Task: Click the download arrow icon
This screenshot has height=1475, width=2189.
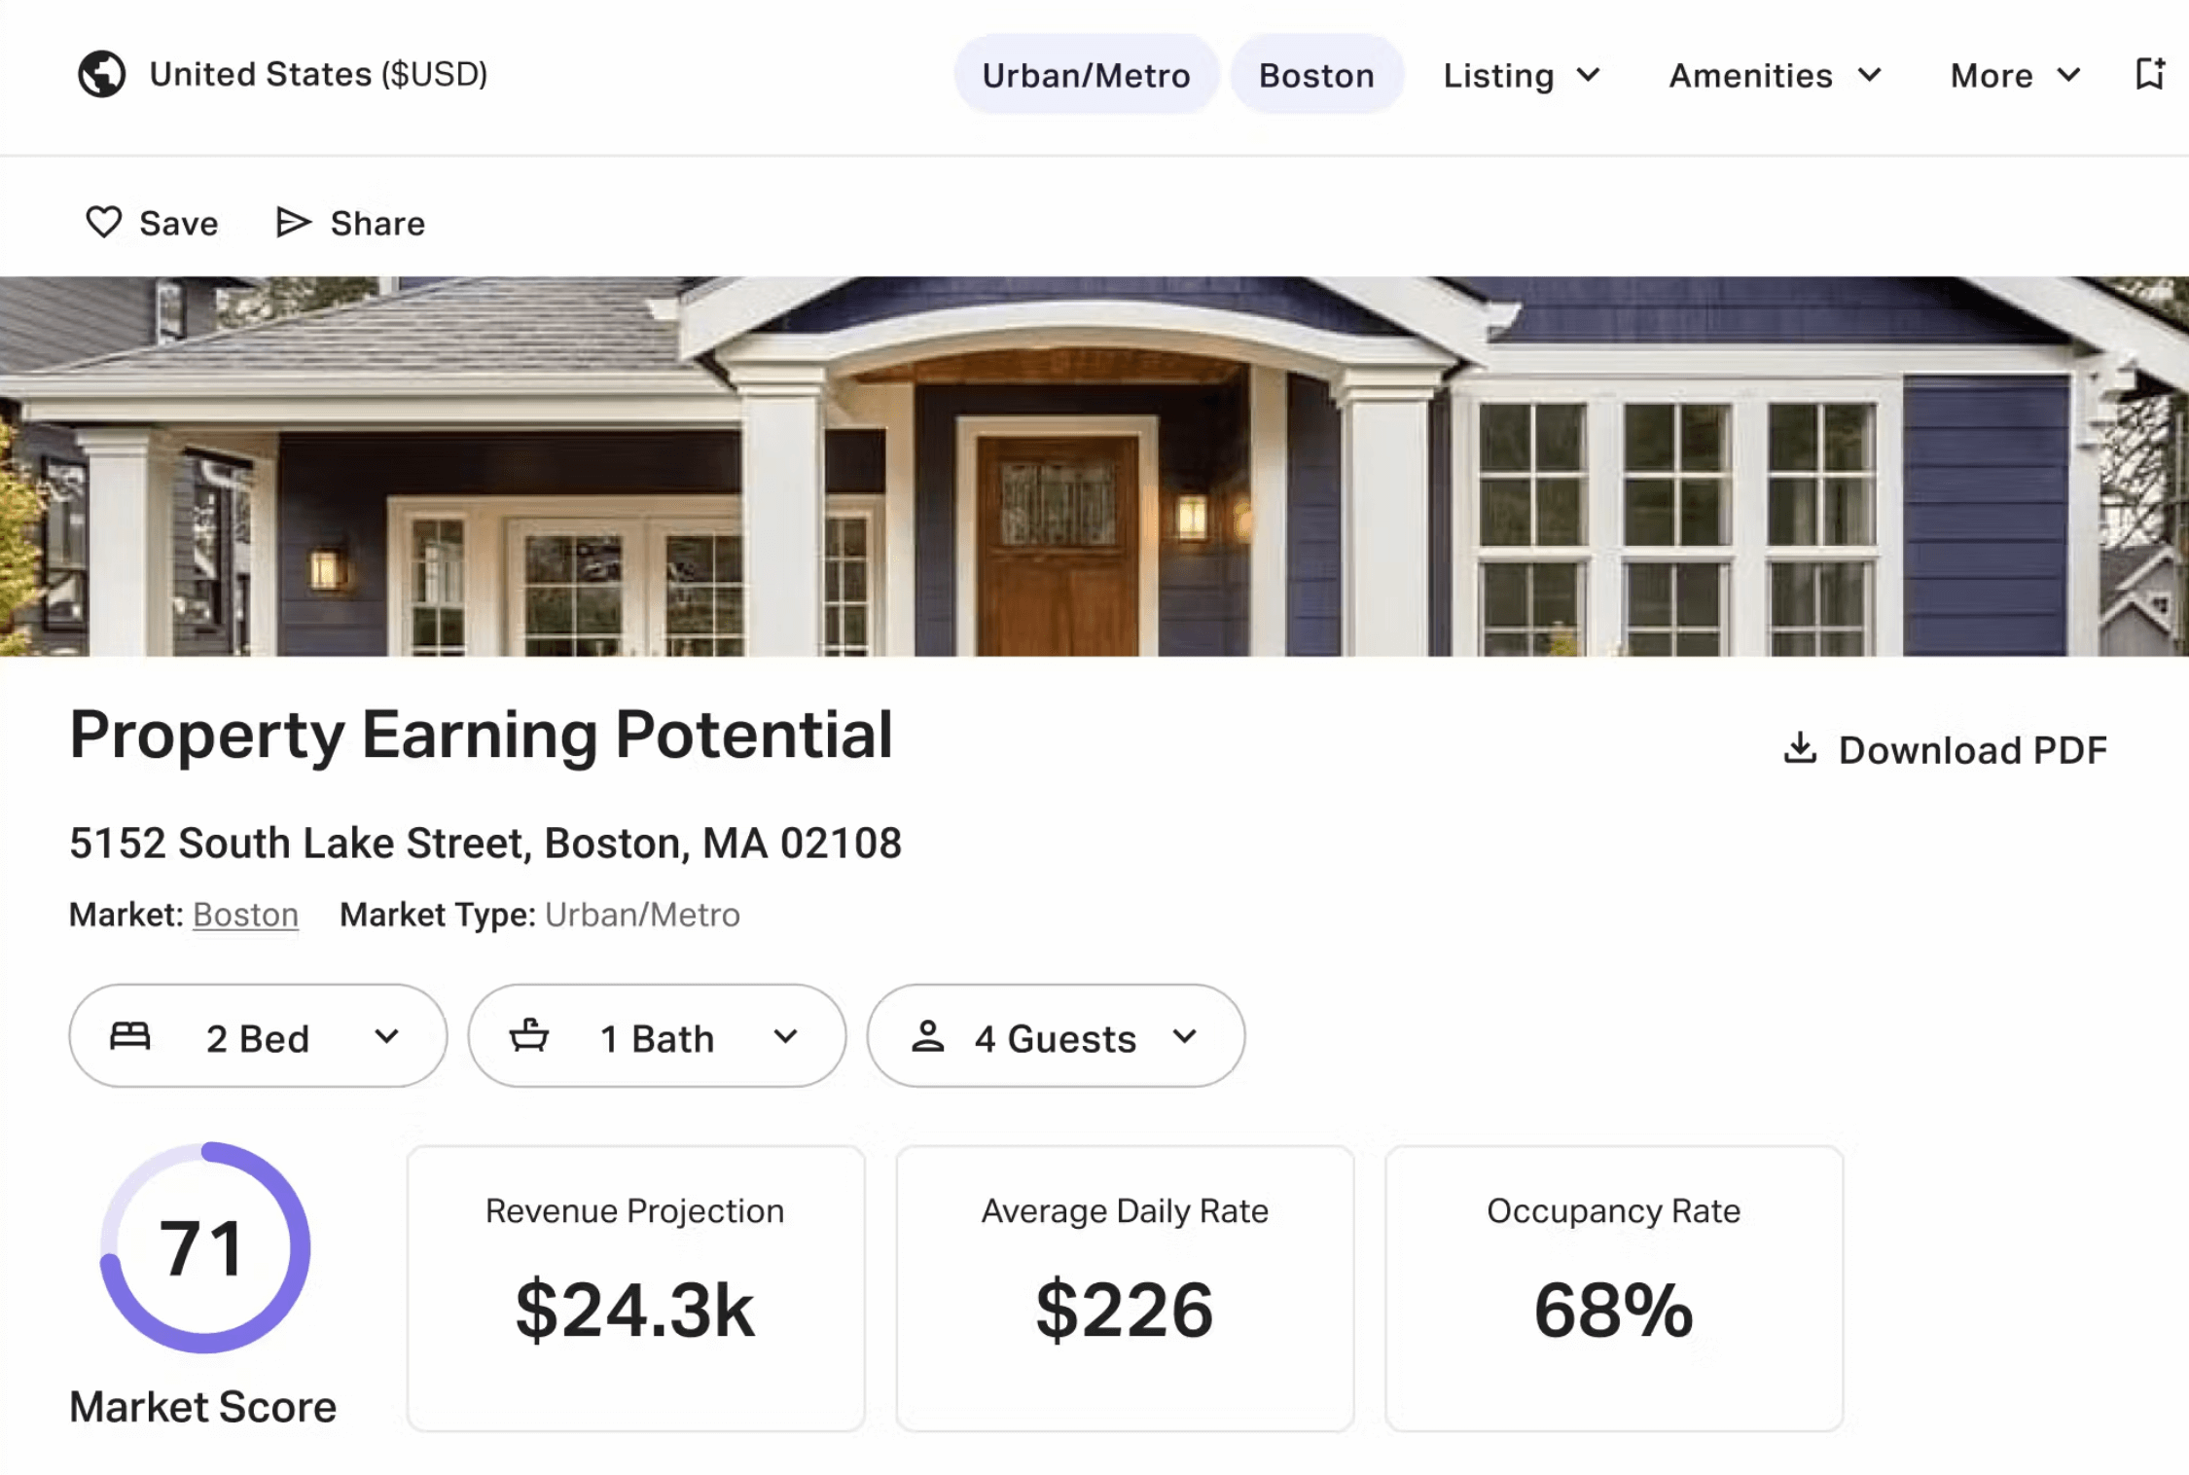Action: [x=1800, y=748]
